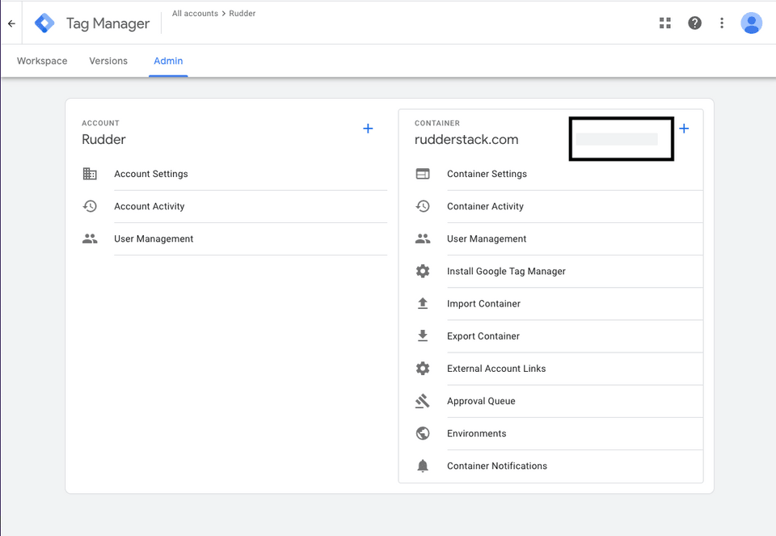Click the Rudder account name heading
776x536 pixels.
click(104, 140)
